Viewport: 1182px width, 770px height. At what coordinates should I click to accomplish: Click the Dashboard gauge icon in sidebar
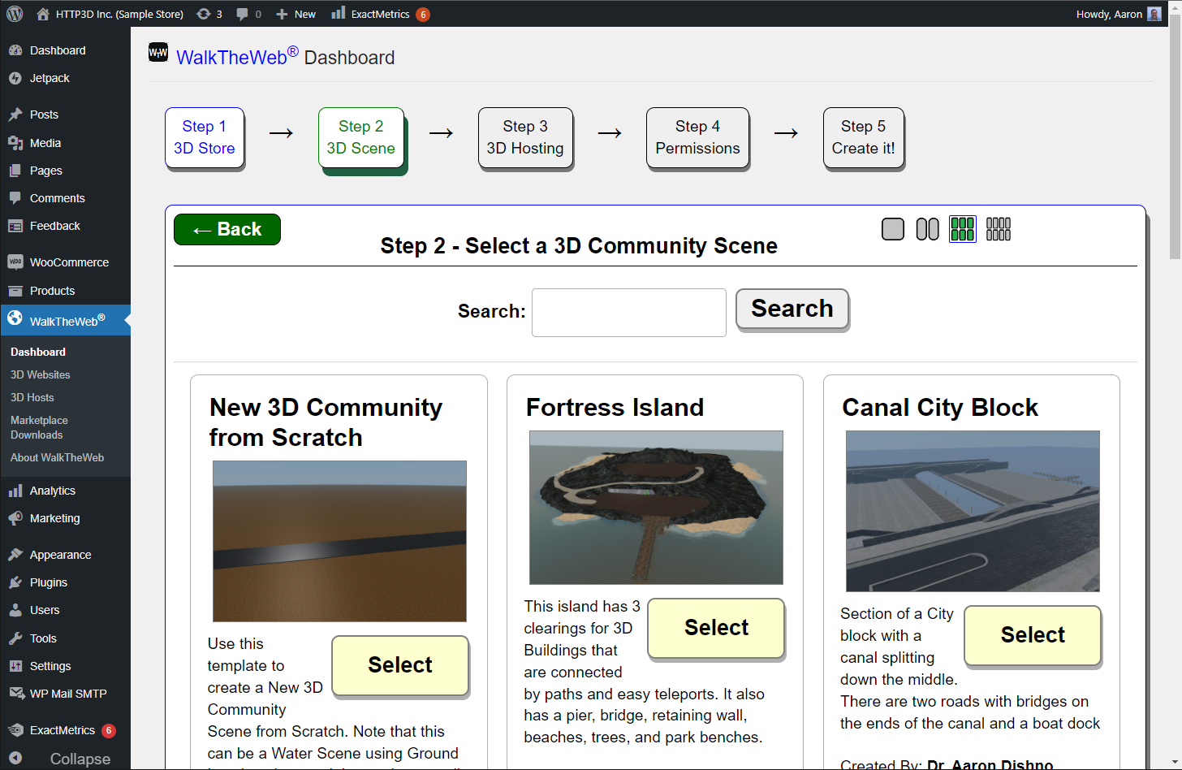(15, 50)
